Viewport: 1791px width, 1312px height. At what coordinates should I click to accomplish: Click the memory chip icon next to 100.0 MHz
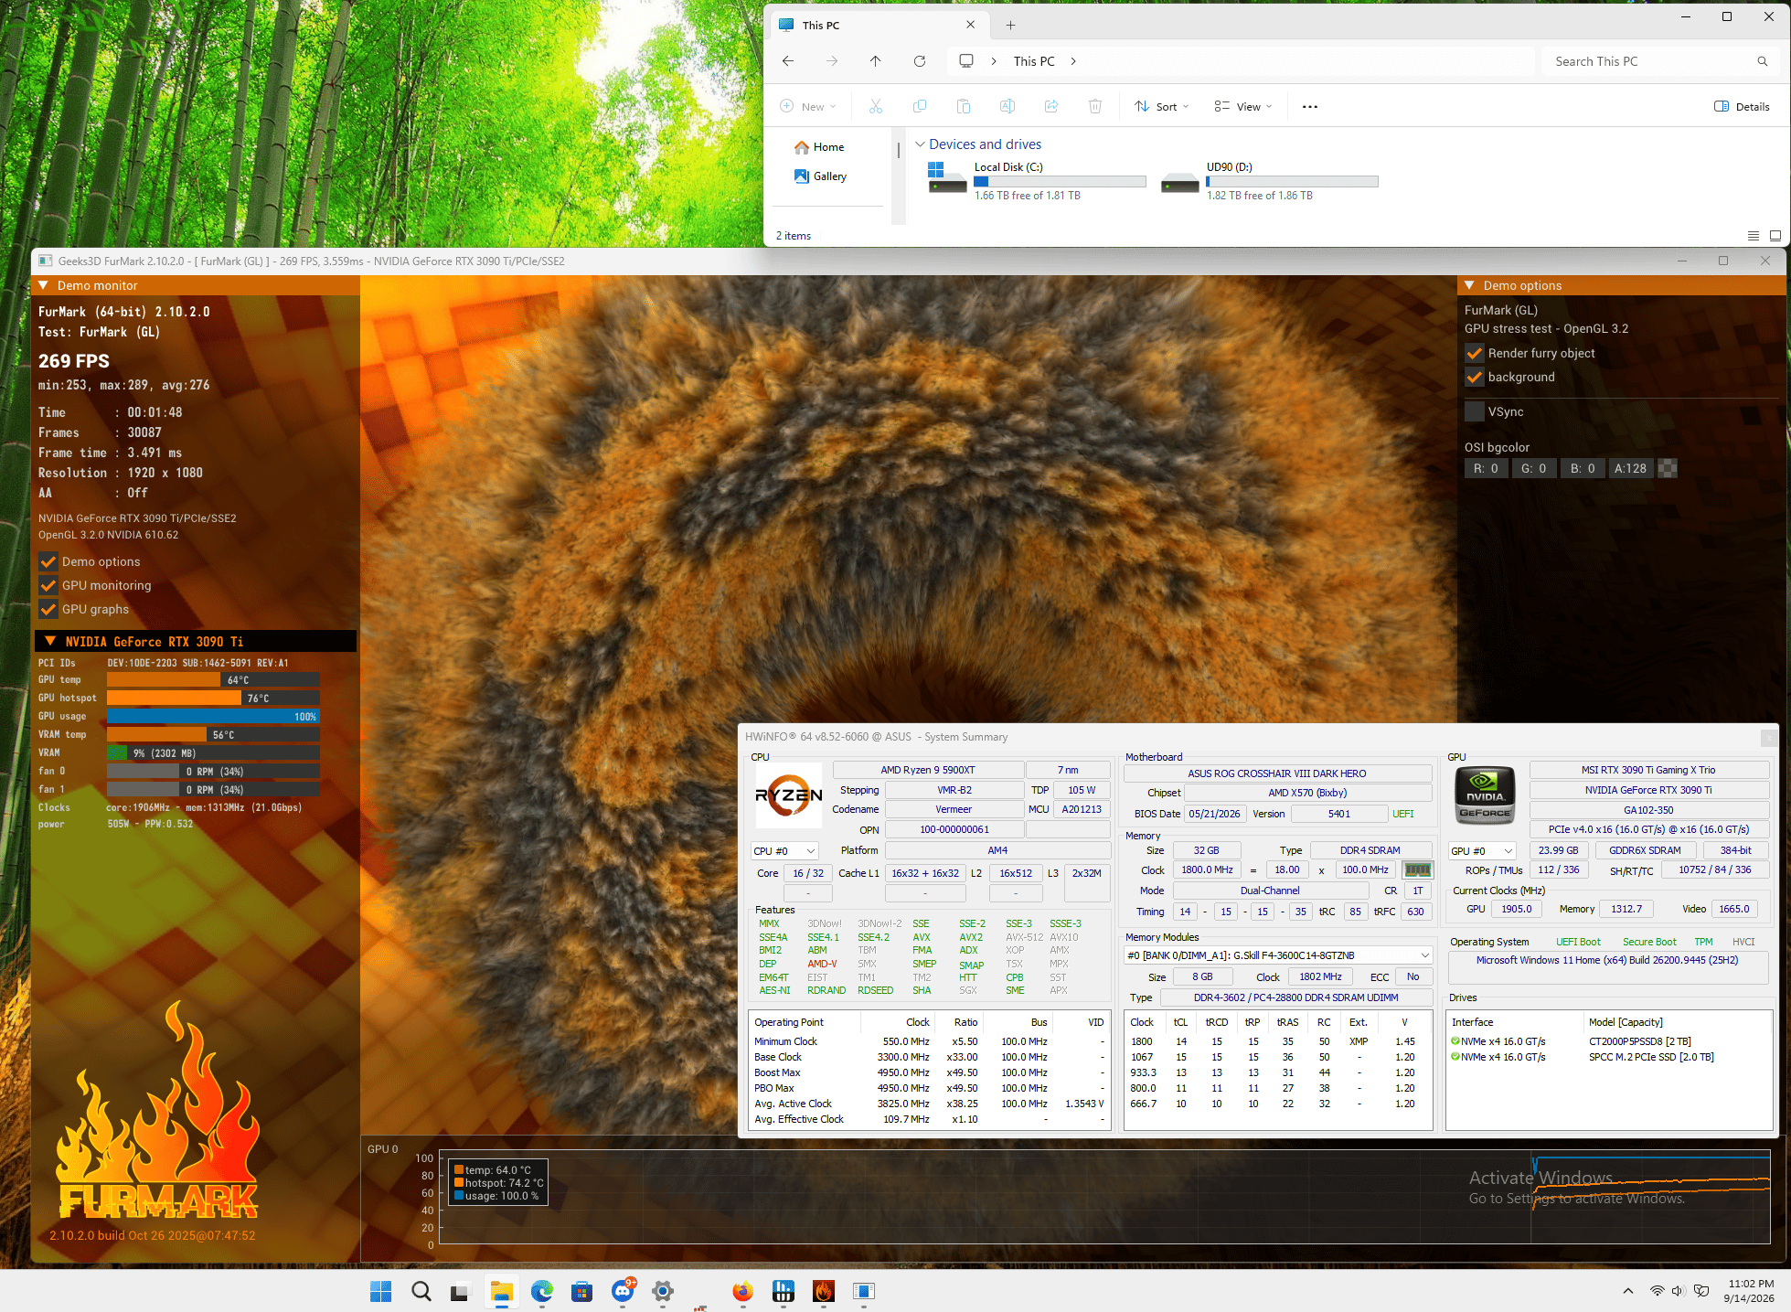click(1417, 869)
